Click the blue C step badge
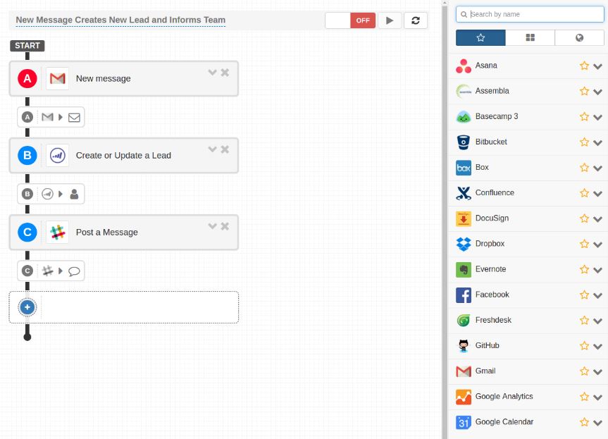This screenshot has height=439, width=608. click(27, 233)
